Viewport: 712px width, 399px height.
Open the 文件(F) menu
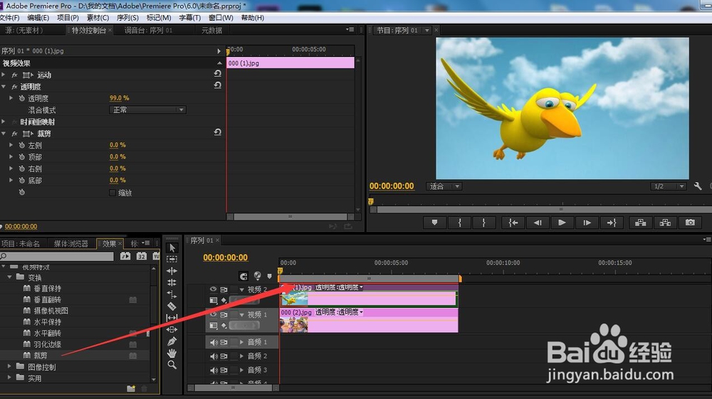point(9,18)
